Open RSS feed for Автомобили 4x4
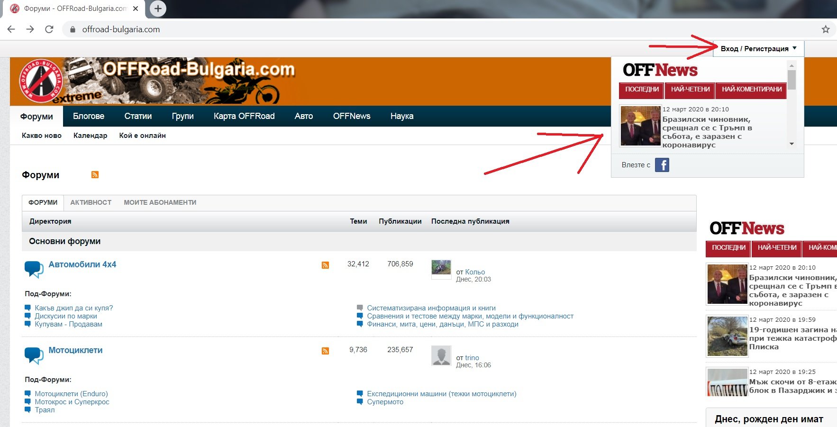 click(325, 265)
